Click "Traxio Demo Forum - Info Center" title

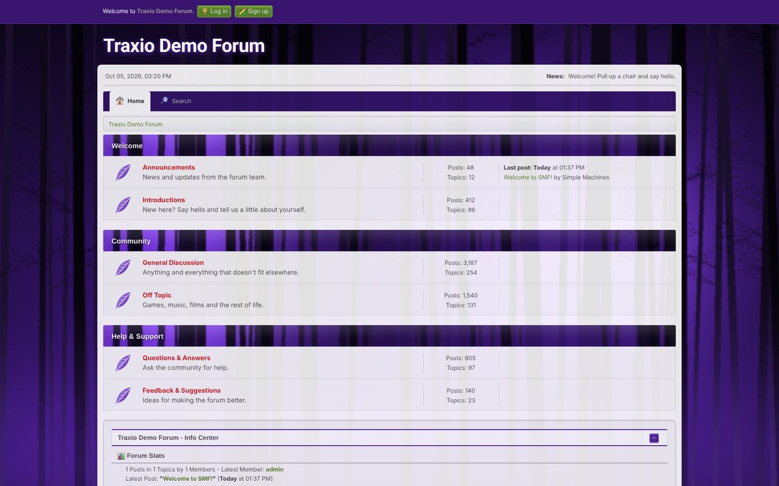coord(168,437)
